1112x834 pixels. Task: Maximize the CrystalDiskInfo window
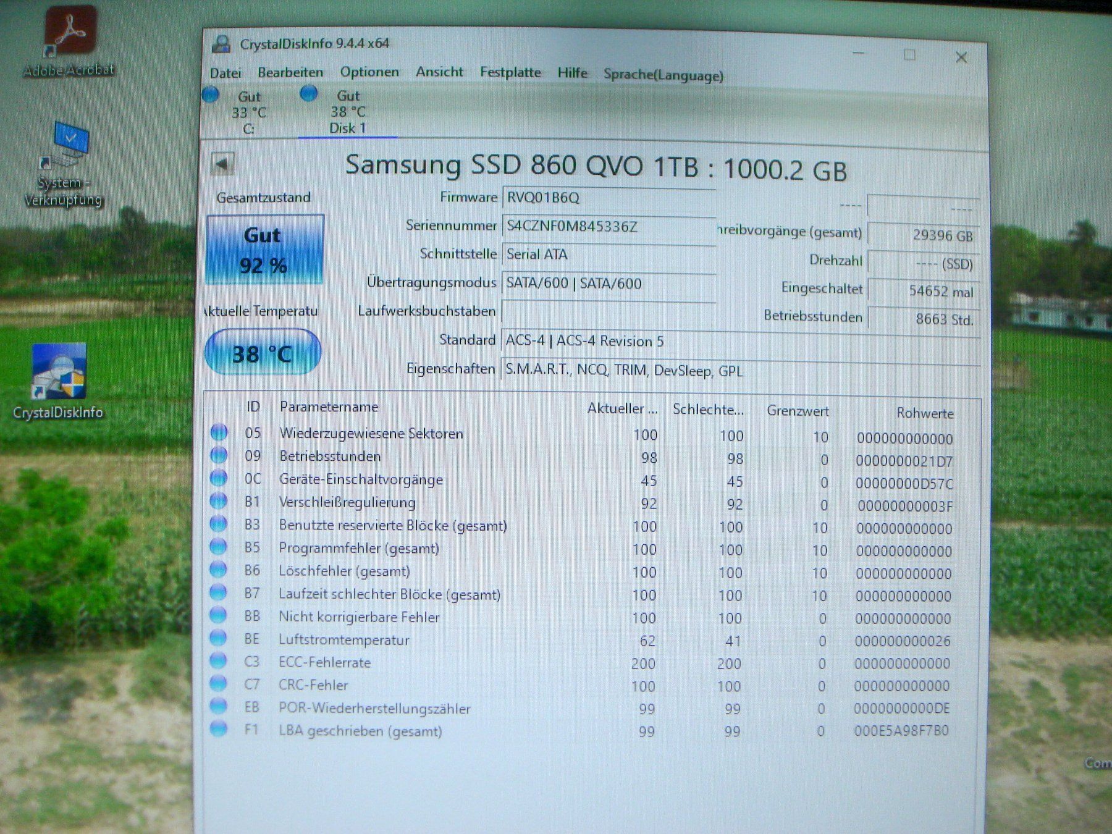909,55
